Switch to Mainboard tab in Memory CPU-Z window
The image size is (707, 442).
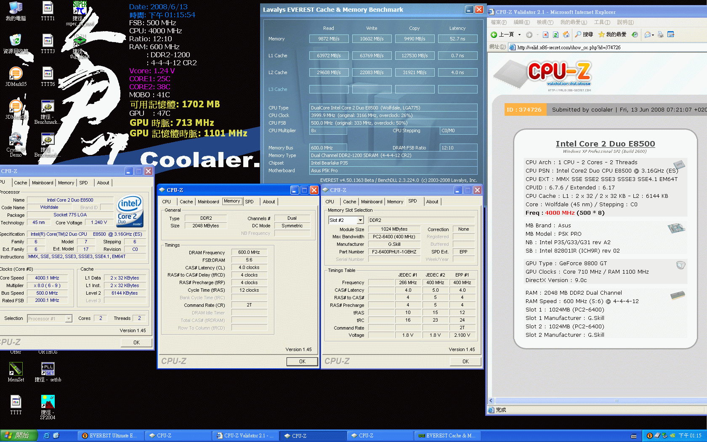click(208, 202)
